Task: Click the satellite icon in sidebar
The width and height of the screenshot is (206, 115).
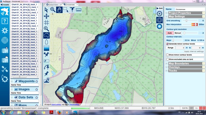Action: (5, 69)
